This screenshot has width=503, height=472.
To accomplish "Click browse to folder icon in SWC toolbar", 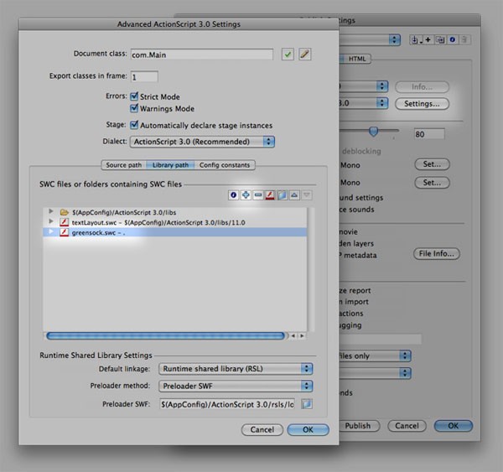I will (x=283, y=195).
